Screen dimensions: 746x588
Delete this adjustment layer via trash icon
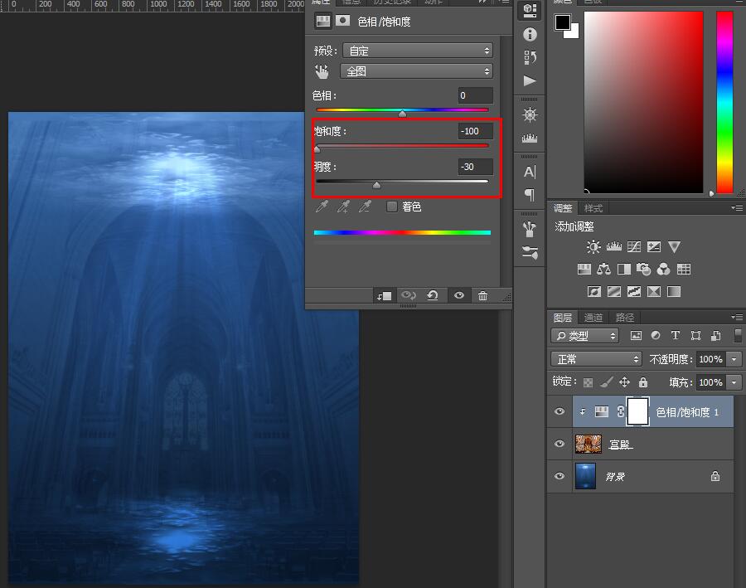pos(482,296)
